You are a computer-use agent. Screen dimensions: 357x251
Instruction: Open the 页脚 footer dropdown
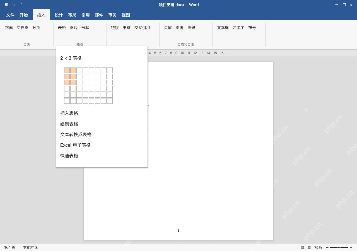(x=180, y=28)
